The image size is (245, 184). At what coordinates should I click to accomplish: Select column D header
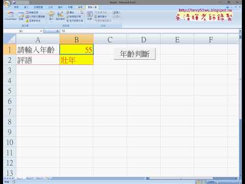pos(144,39)
